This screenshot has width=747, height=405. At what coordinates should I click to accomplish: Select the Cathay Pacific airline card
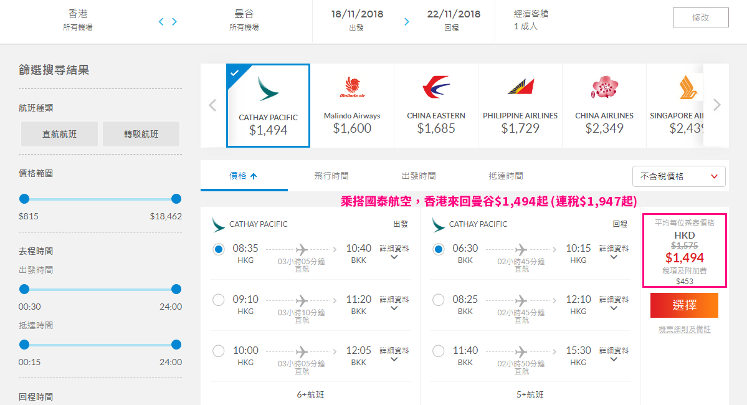click(269, 105)
